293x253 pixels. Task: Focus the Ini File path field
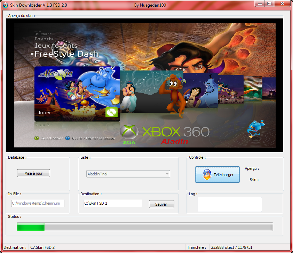tap(38, 203)
